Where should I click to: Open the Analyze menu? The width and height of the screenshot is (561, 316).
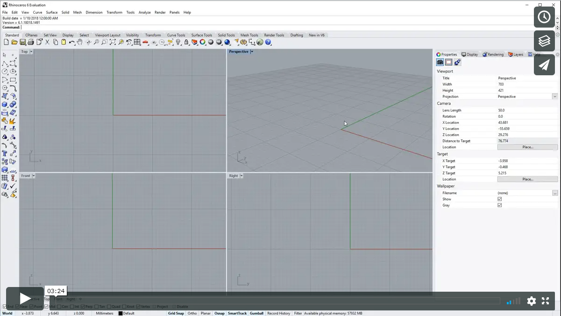coord(145,13)
